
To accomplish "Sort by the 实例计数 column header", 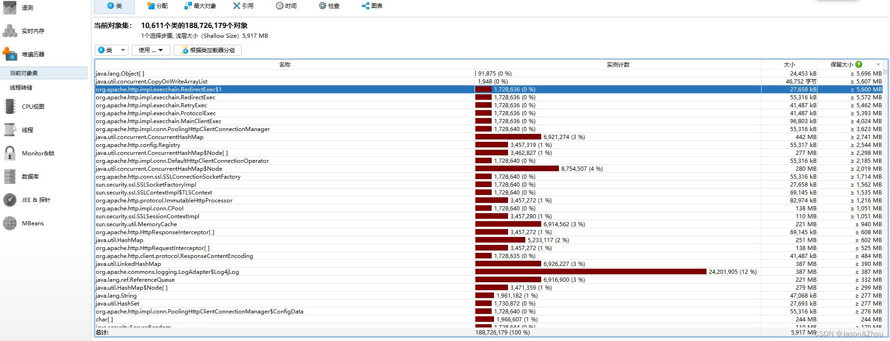I will click(618, 64).
